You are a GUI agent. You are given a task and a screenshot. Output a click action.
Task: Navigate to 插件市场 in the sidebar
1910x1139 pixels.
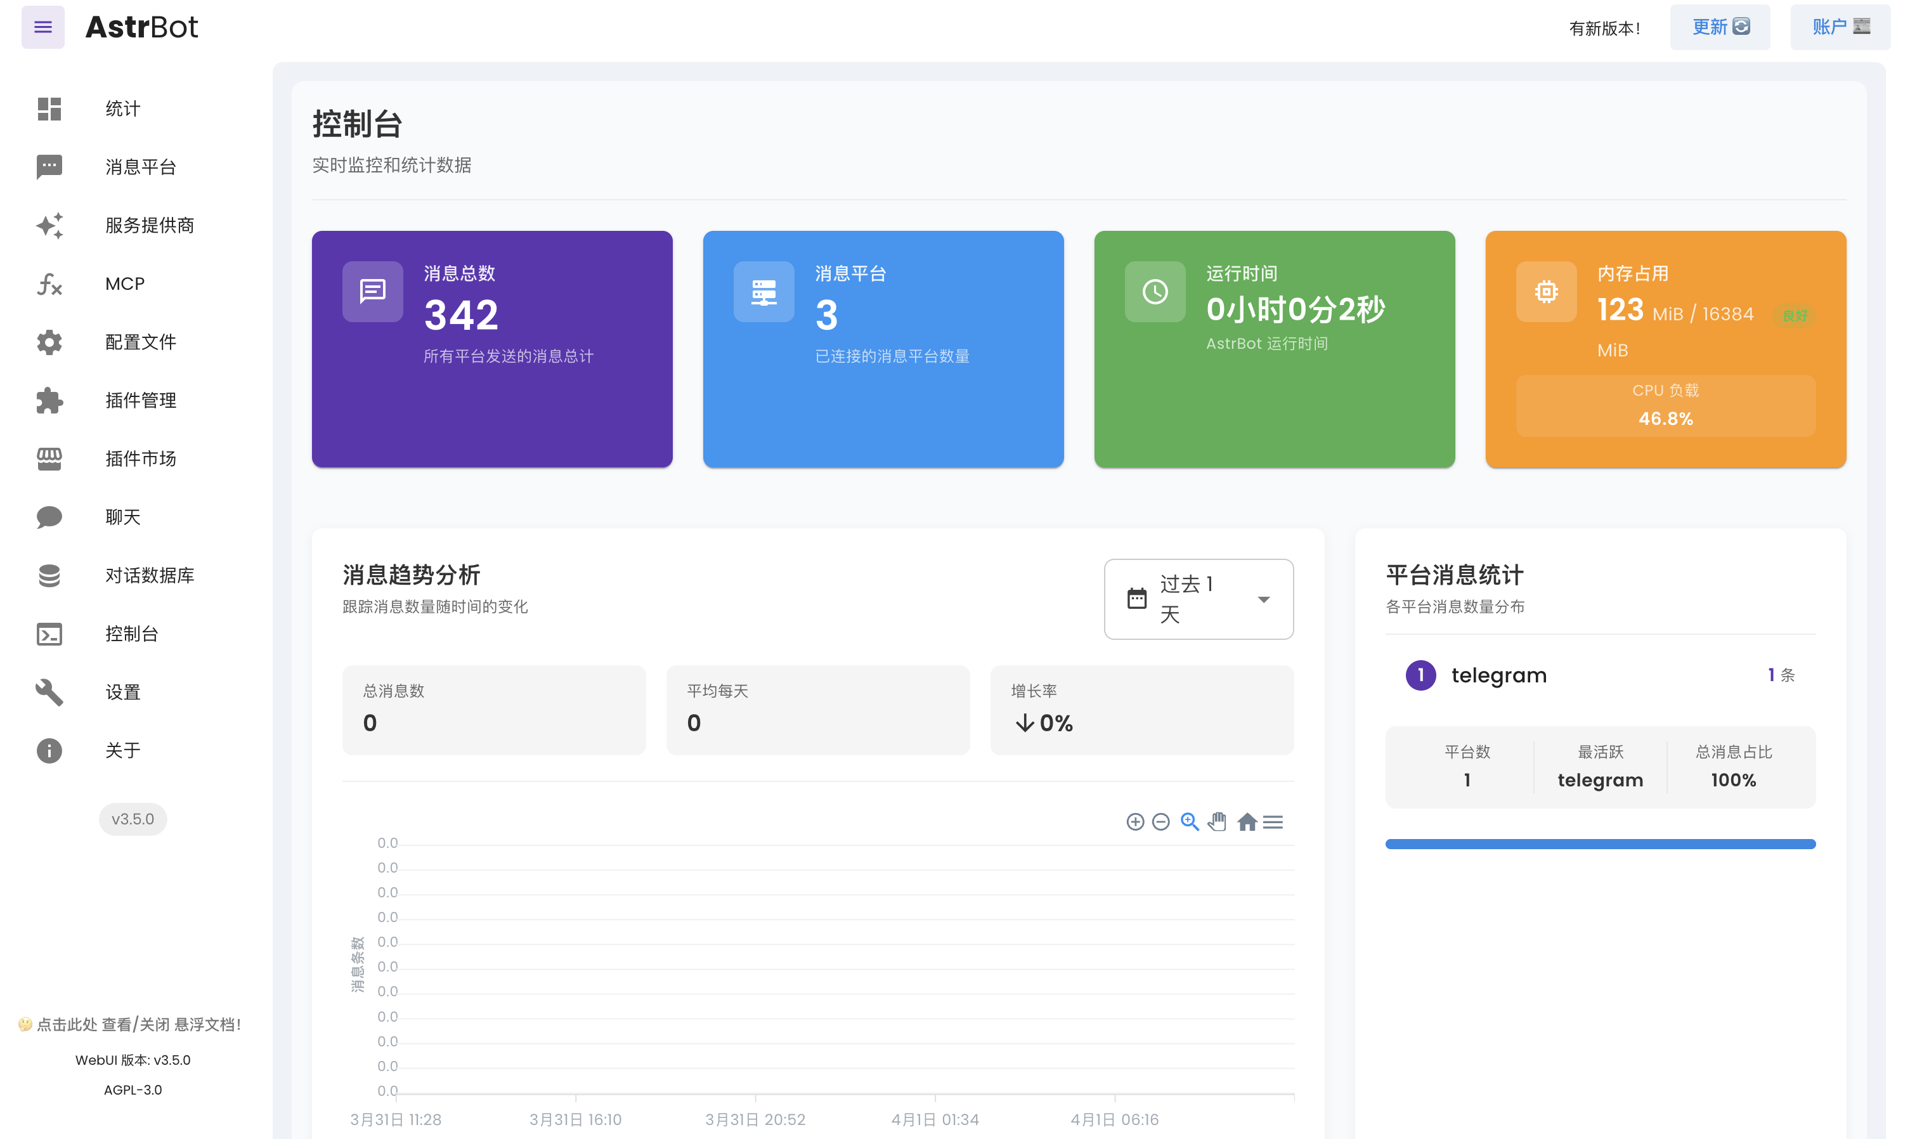point(48,459)
